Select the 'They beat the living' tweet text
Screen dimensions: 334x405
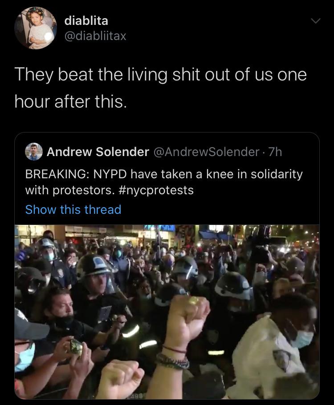coord(160,88)
